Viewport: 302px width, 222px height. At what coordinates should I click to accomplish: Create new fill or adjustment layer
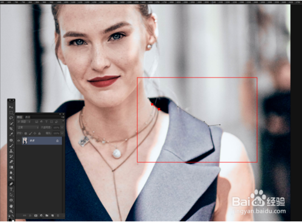41,215
